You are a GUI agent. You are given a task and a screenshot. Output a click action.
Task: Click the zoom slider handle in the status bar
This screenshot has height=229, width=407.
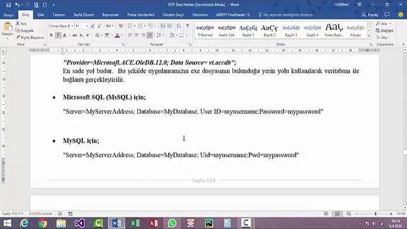[375, 214]
